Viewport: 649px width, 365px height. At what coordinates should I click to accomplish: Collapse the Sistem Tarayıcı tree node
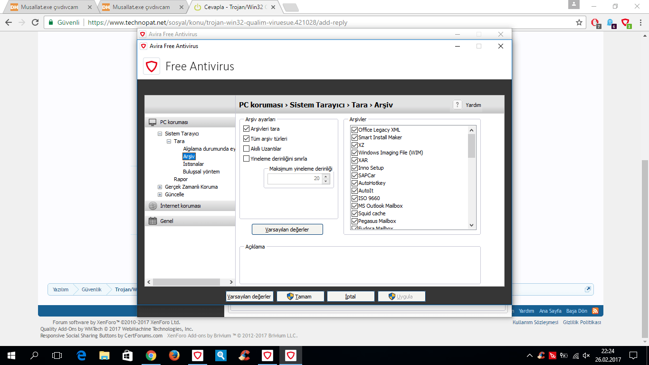(x=160, y=134)
